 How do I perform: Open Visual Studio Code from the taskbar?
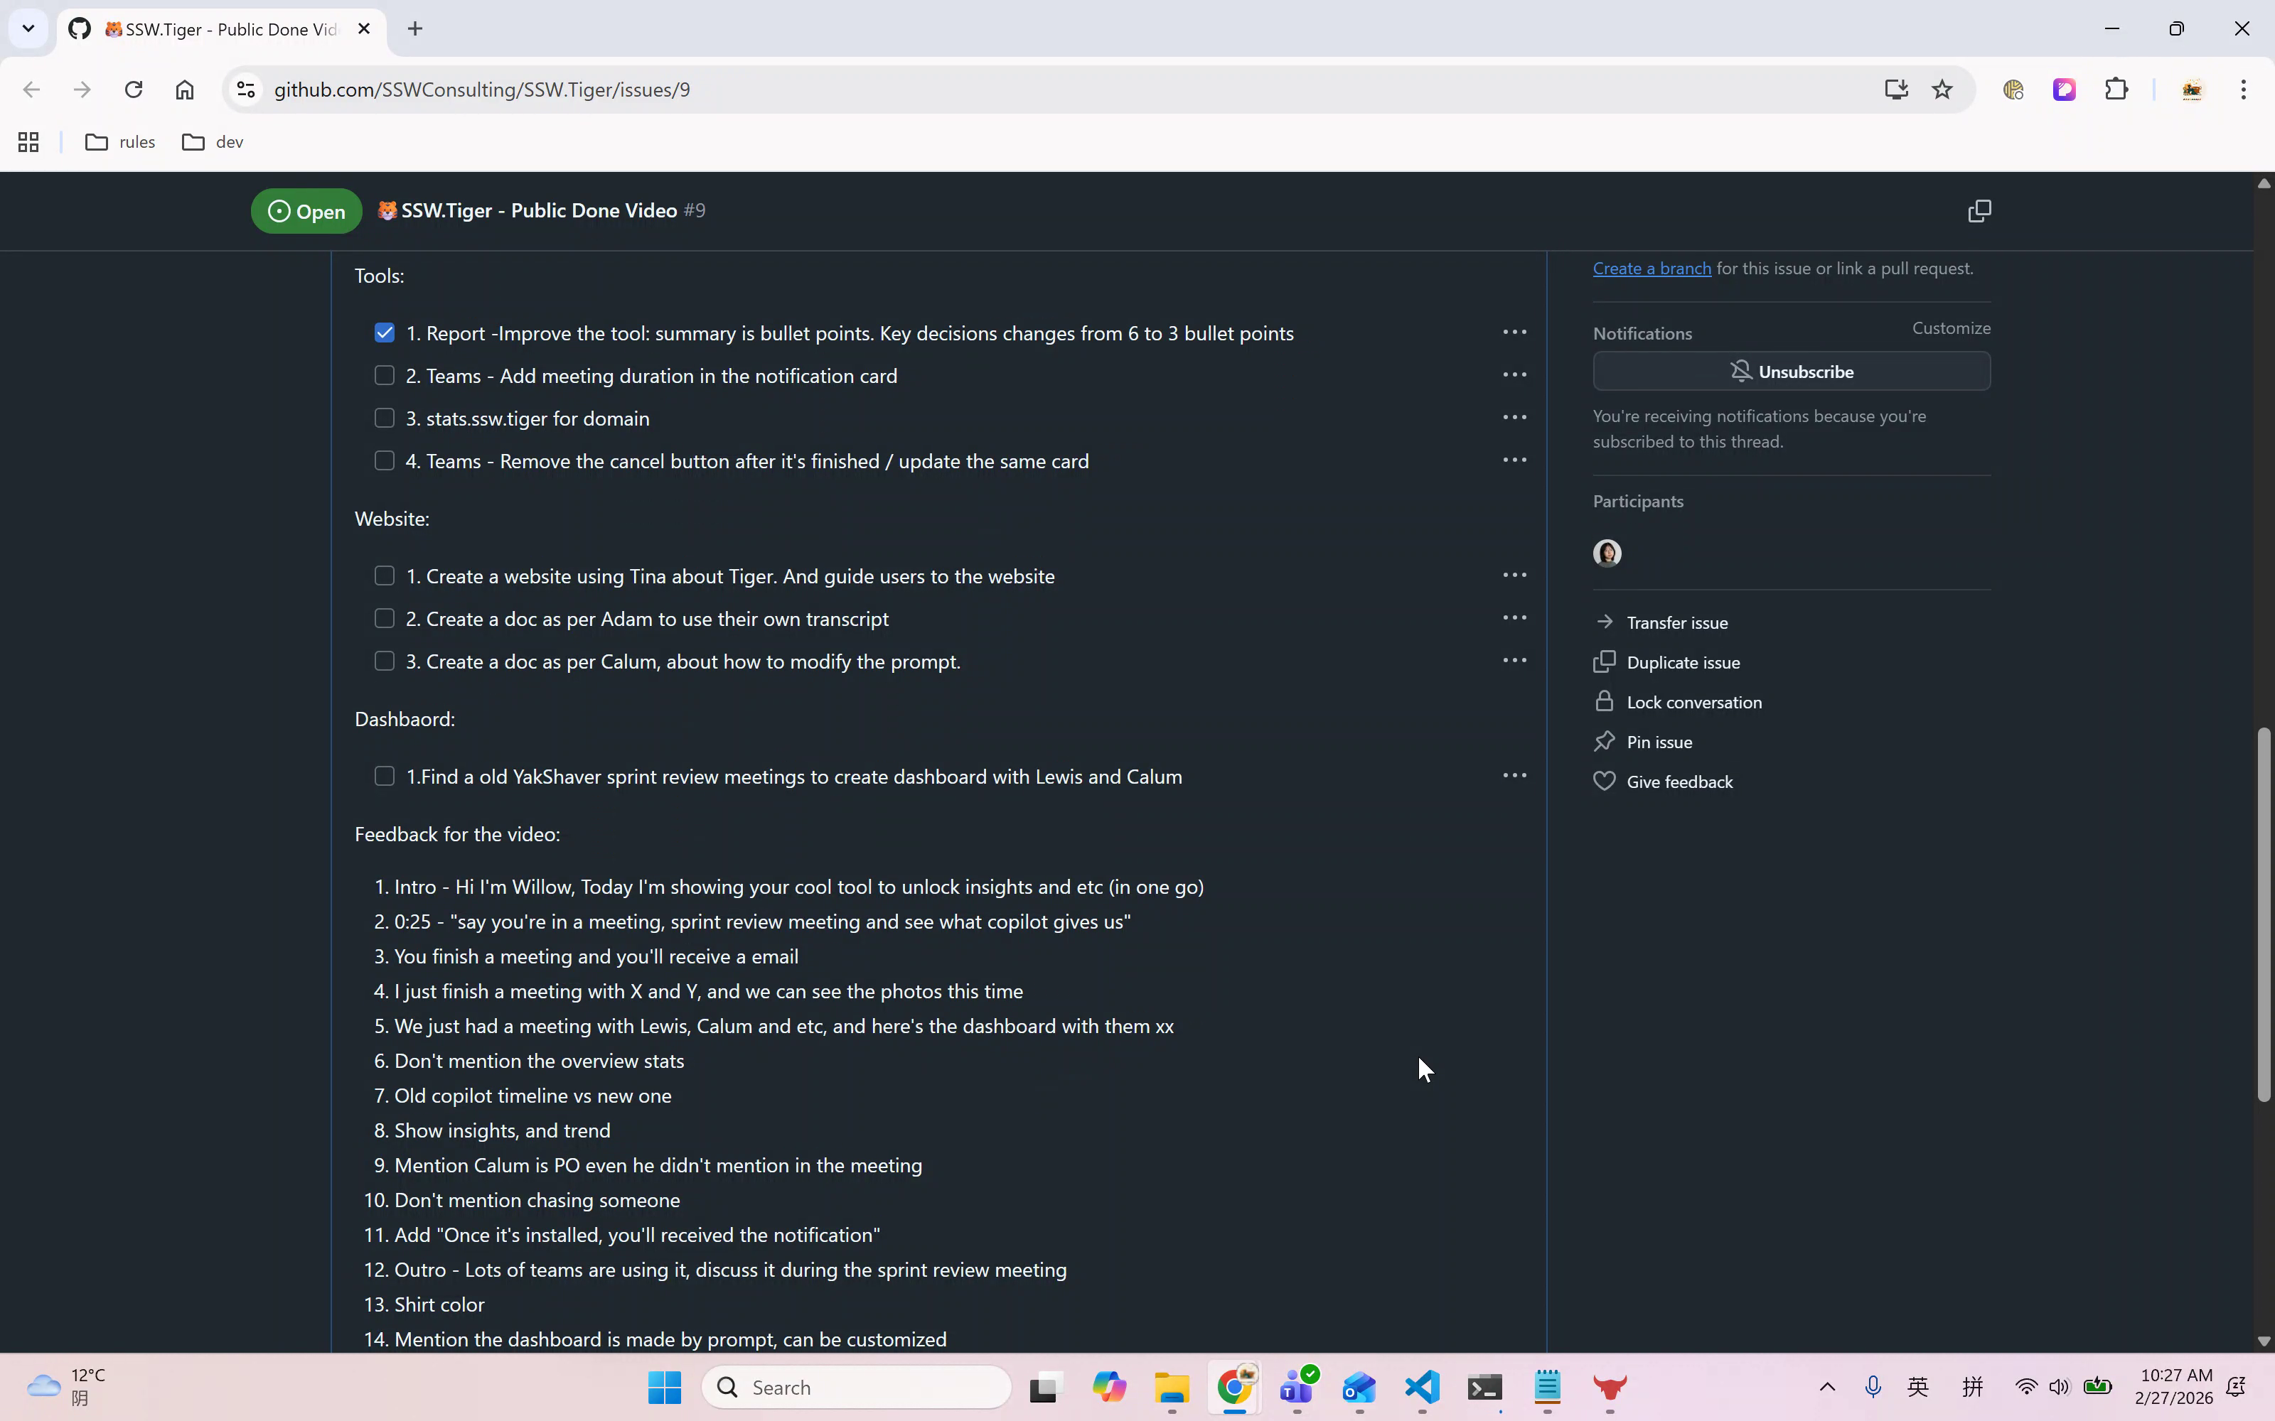[1423, 1387]
